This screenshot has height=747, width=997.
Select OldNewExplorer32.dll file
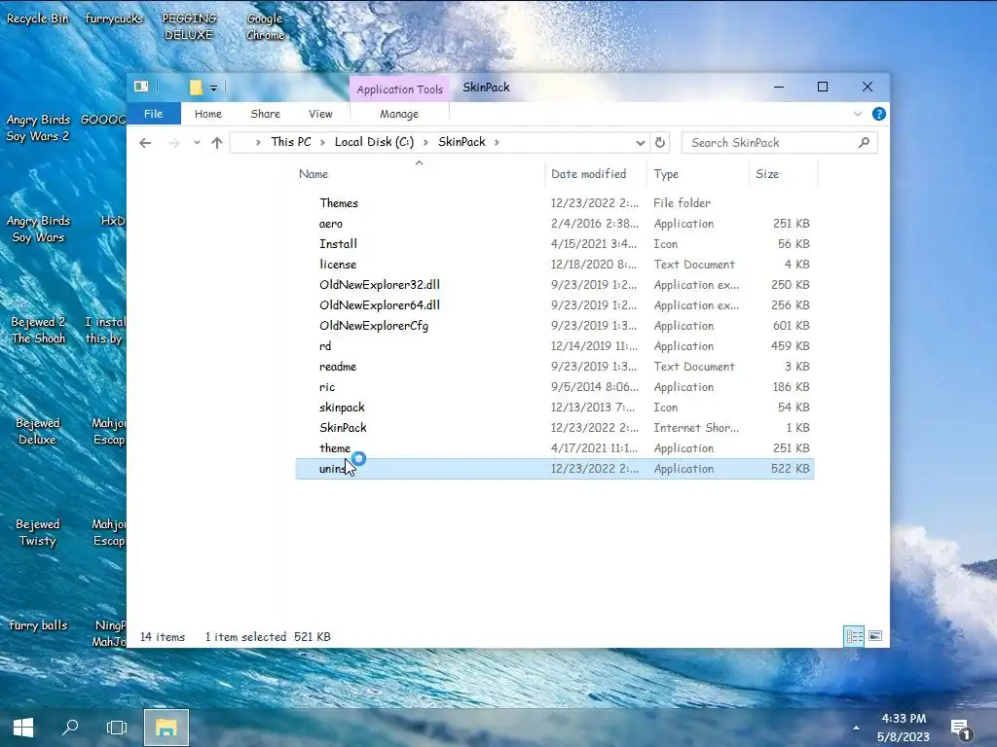554,285
